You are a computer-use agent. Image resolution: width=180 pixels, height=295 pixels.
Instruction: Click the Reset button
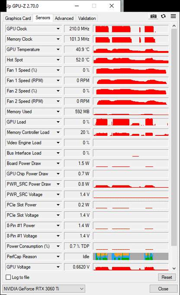pos(167,277)
